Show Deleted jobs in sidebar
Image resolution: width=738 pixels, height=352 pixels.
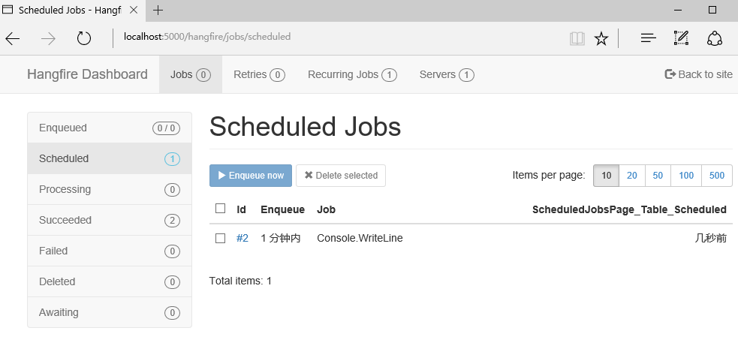click(110, 282)
